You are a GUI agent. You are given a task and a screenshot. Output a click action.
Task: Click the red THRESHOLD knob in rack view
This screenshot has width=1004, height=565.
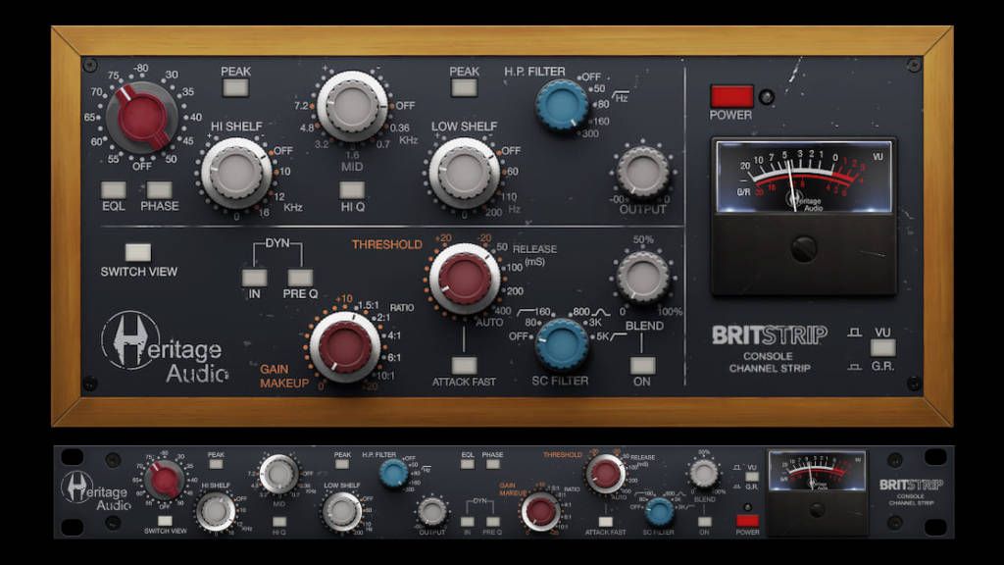pos(605,474)
